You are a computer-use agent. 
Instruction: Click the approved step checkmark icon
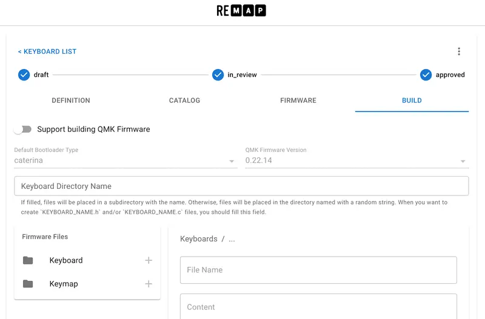(426, 75)
